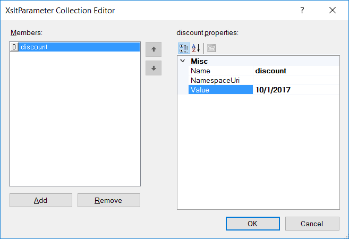Image resolution: width=349 pixels, height=239 pixels.
Task: Close the XsltParameter Collection Editor dialog
Action: point(333,10)
